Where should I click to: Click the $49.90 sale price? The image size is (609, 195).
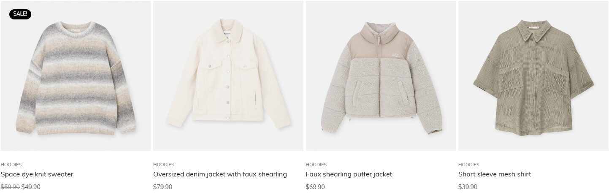point(31,187)
